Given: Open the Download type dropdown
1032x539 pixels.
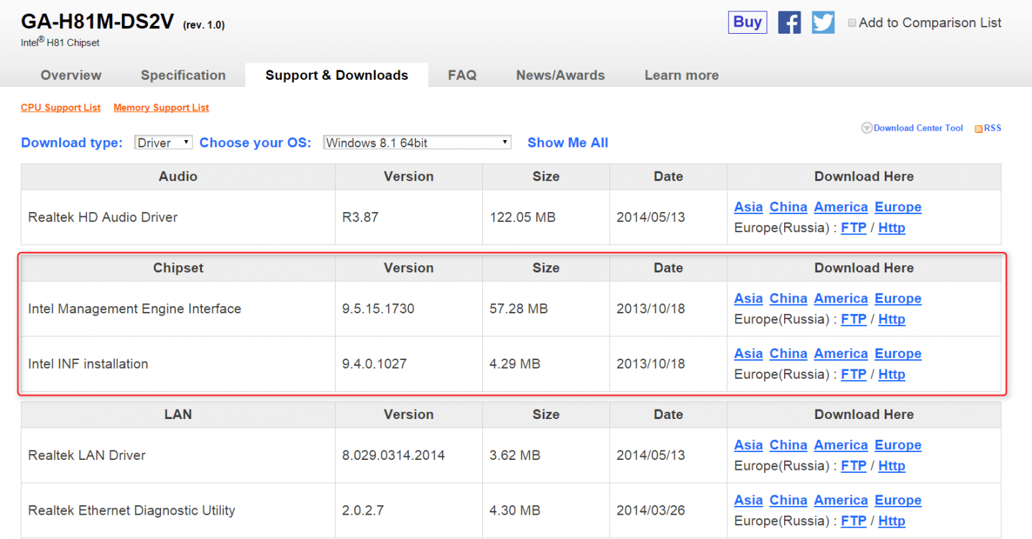Looking at the screenshot, I should [x=164, y=142].
